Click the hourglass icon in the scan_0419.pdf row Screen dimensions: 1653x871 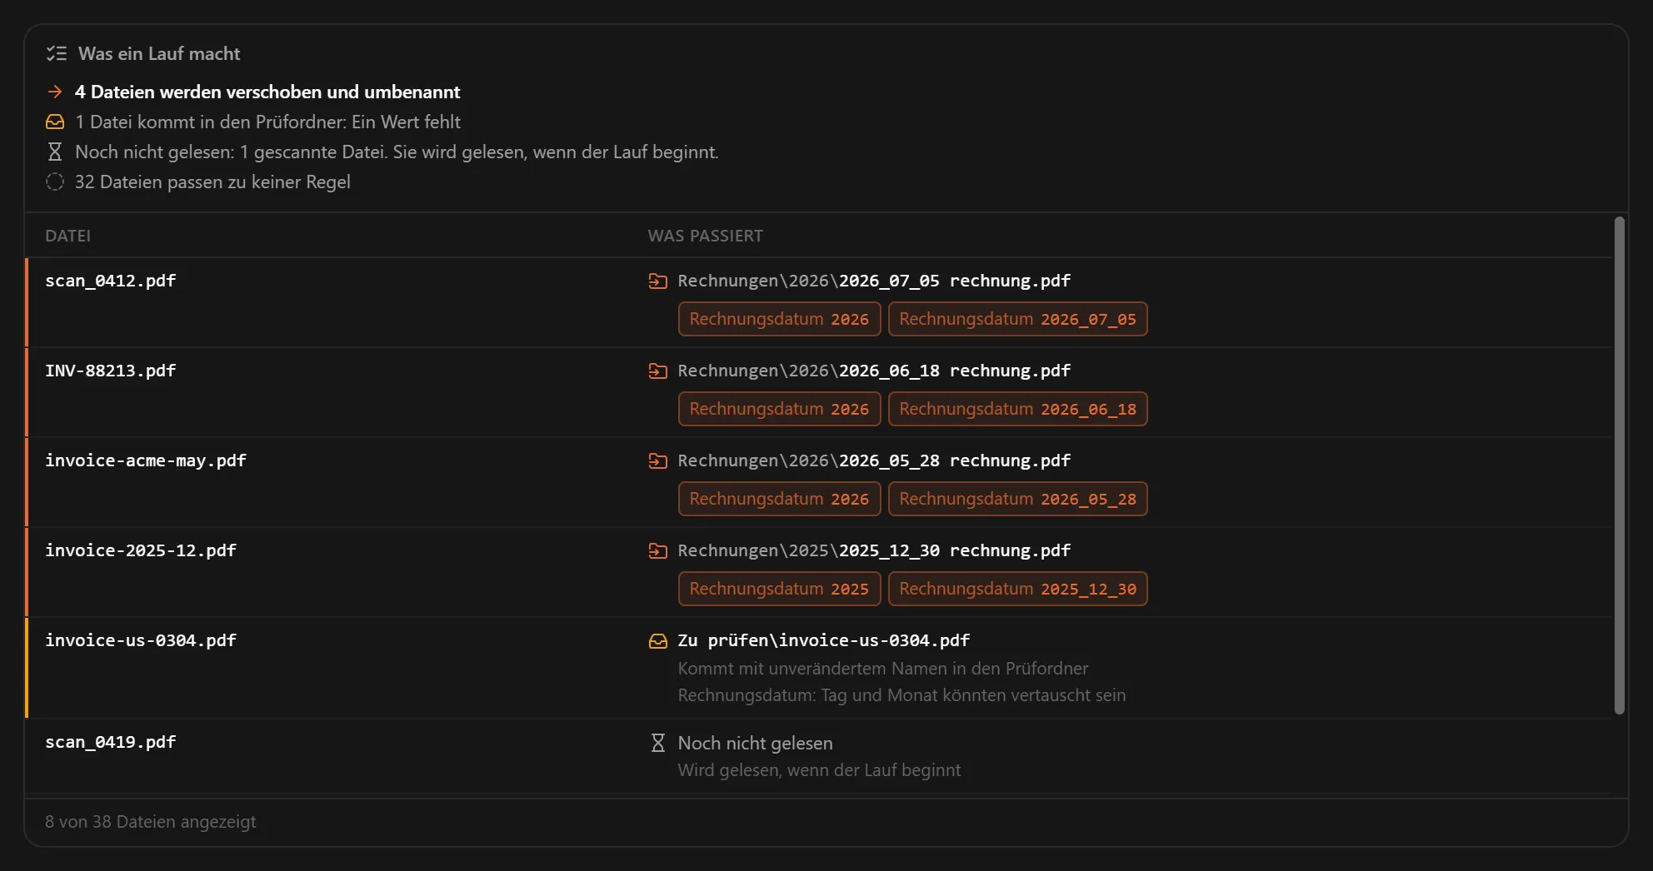tap(658, 743)
